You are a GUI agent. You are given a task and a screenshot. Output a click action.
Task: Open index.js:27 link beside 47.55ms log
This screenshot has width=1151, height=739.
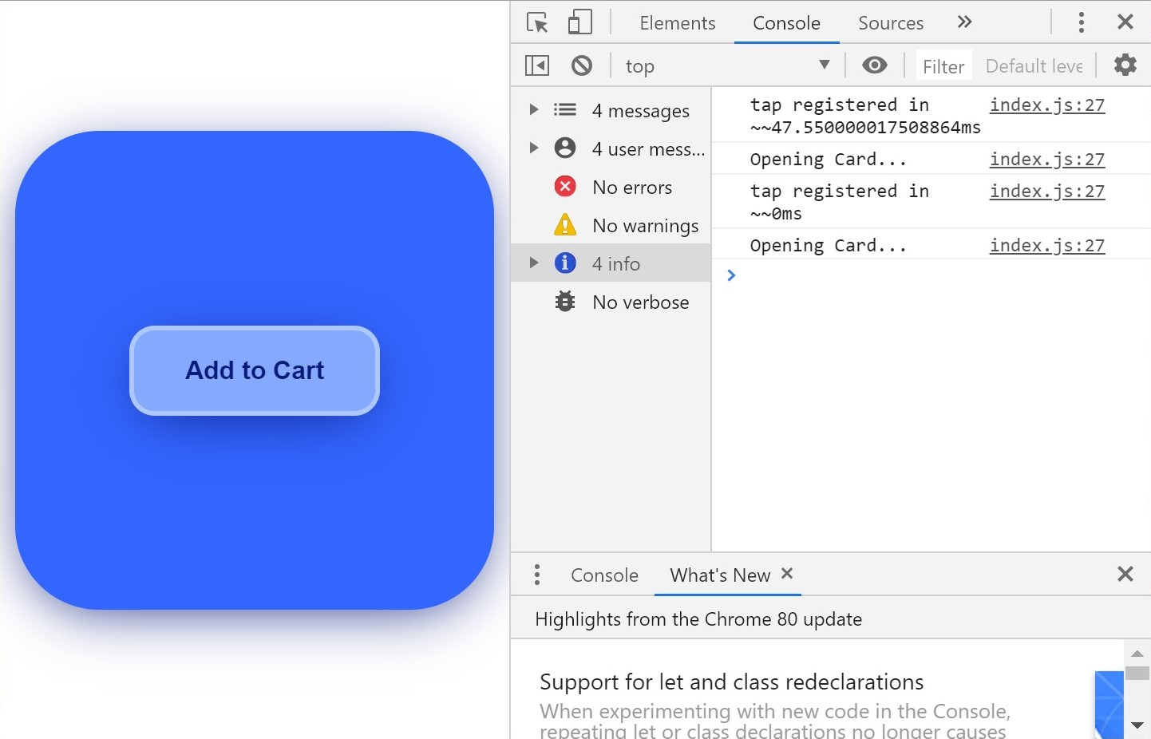click(1047, 105)
